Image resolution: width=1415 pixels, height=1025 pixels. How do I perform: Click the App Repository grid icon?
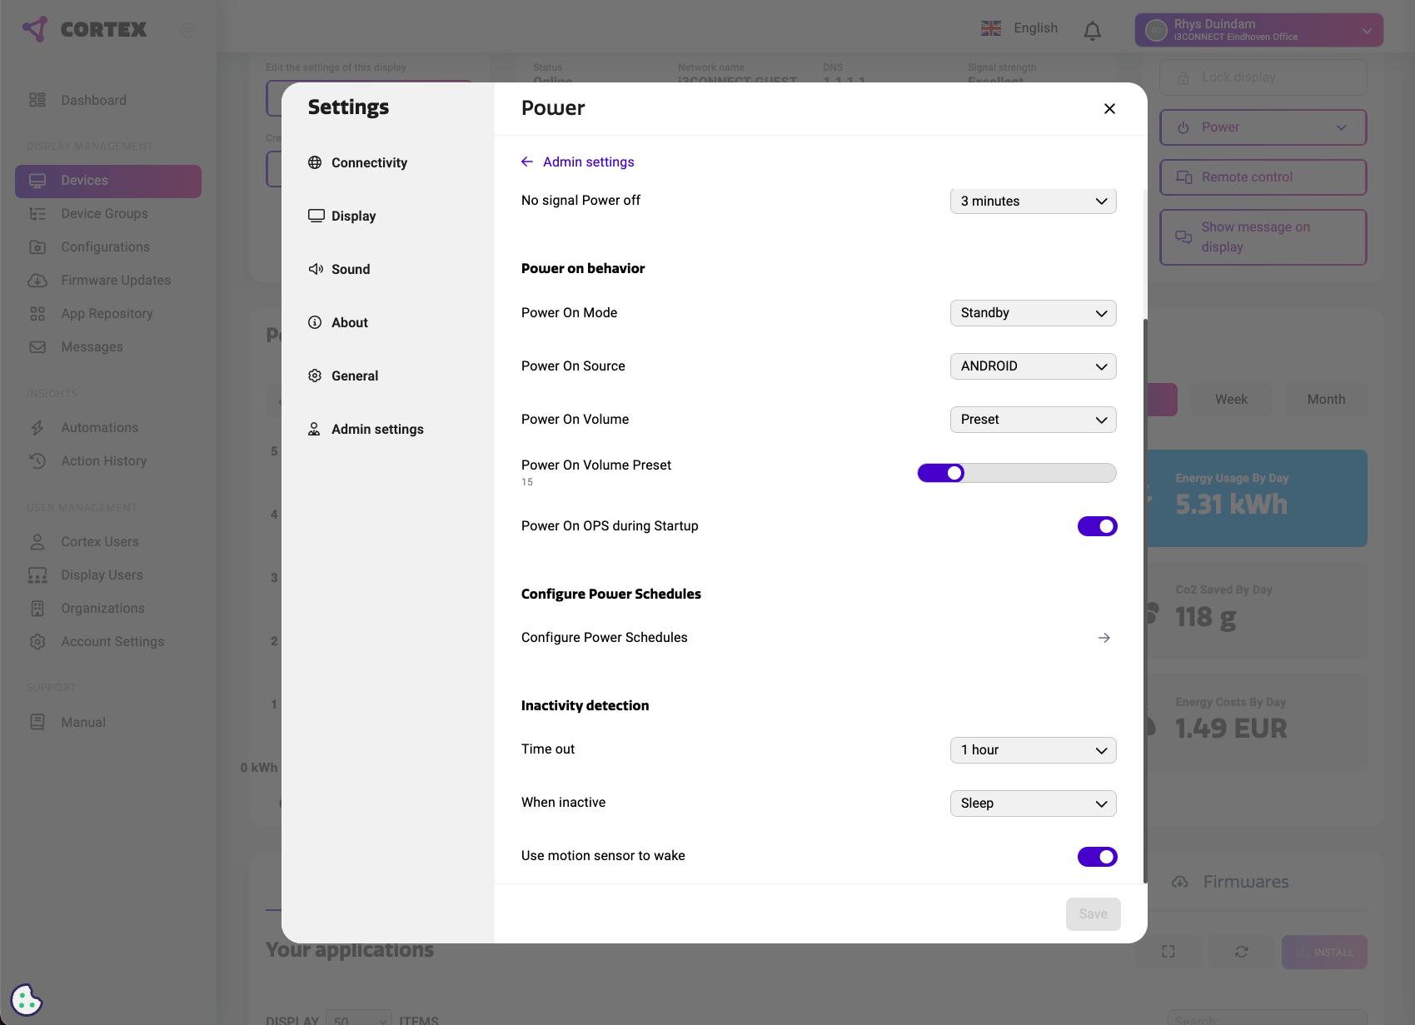coord(37,314)
